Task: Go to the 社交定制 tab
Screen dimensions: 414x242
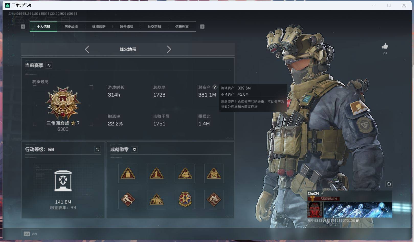Action: 154,27
